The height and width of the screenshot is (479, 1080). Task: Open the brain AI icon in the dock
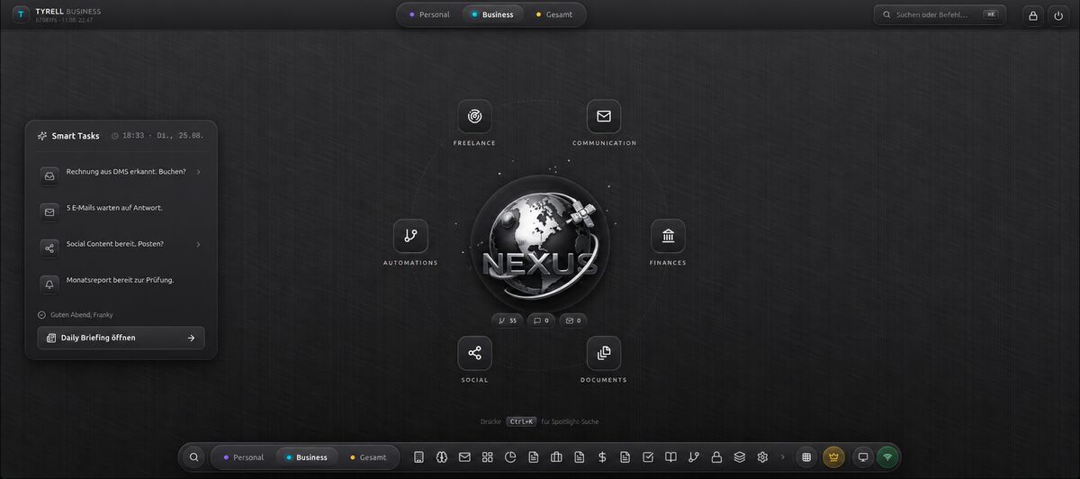point(442,457)
